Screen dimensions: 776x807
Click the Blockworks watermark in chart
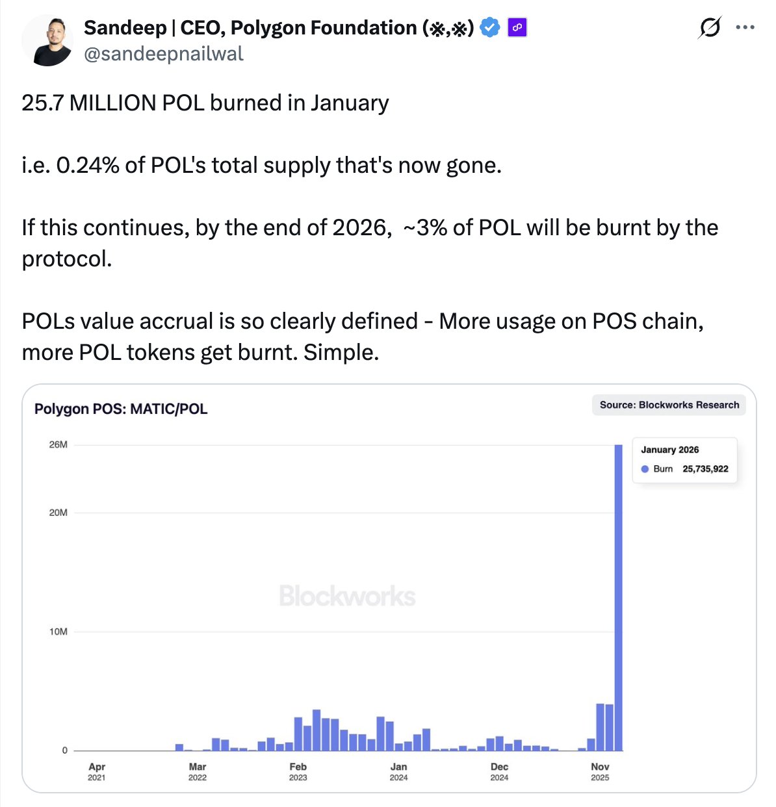[x=347, y=596]
